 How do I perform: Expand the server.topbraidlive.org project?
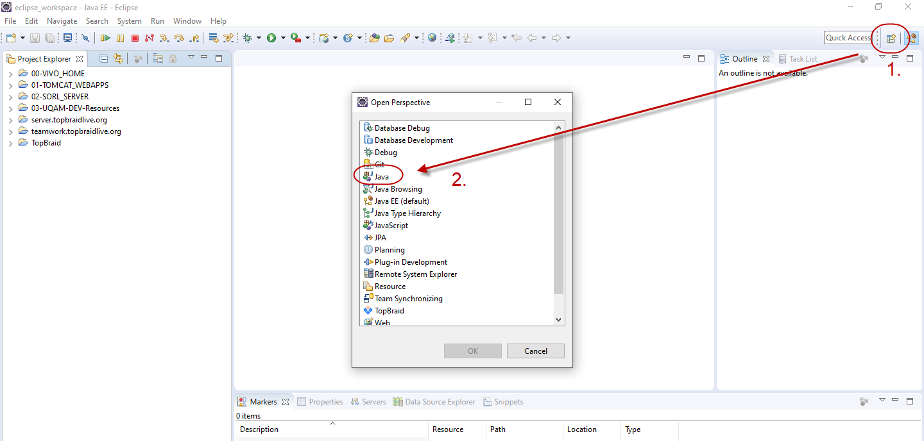pos(11,120)
